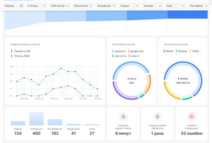Expand the Статусы dropdown

(37, 6)
